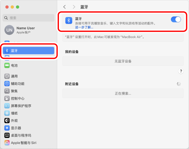Toggle the 蓝牙 (Bluetooth) switch off
Image resolution: width=189 pixels, height=149 pixels.
(176, 20)
